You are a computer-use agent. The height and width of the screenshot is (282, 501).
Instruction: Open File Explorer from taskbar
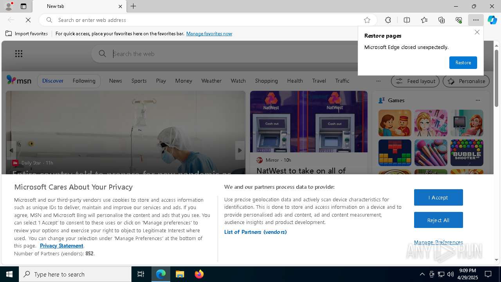coord(180,274)
